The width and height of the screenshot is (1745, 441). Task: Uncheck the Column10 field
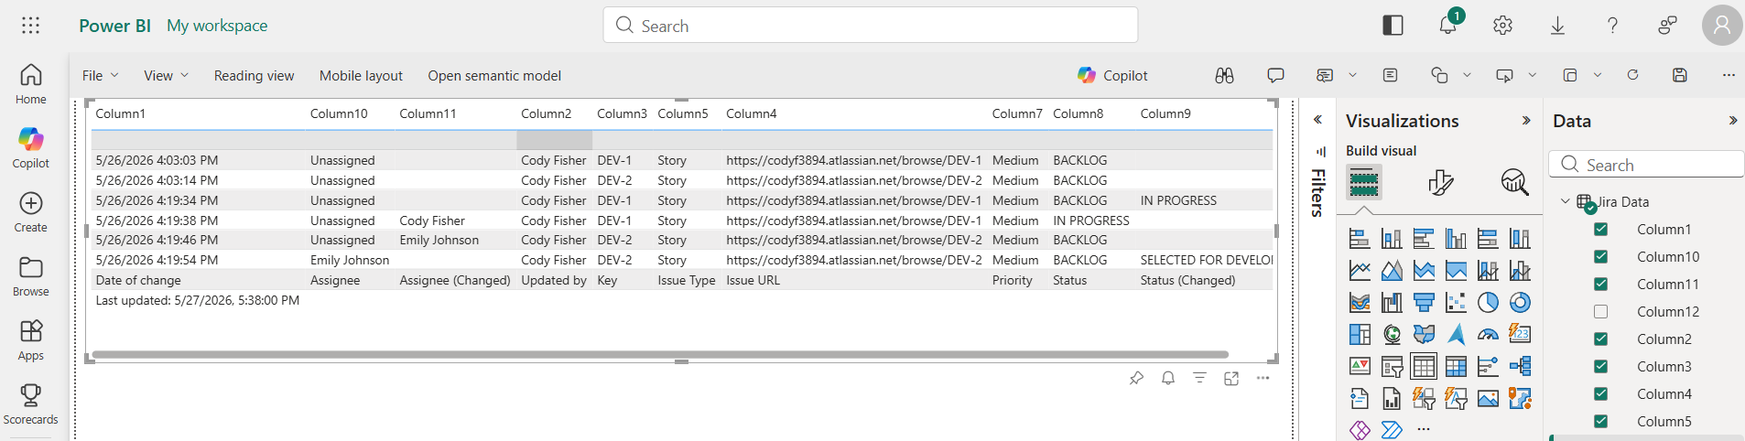(x=1600, y=256)
